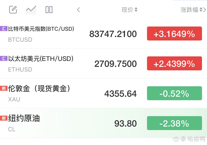Screen dimensions: 207x145
Task: Toggle the +3.1649% change badge for BTCUSD
Action: [x=174, y=34]
